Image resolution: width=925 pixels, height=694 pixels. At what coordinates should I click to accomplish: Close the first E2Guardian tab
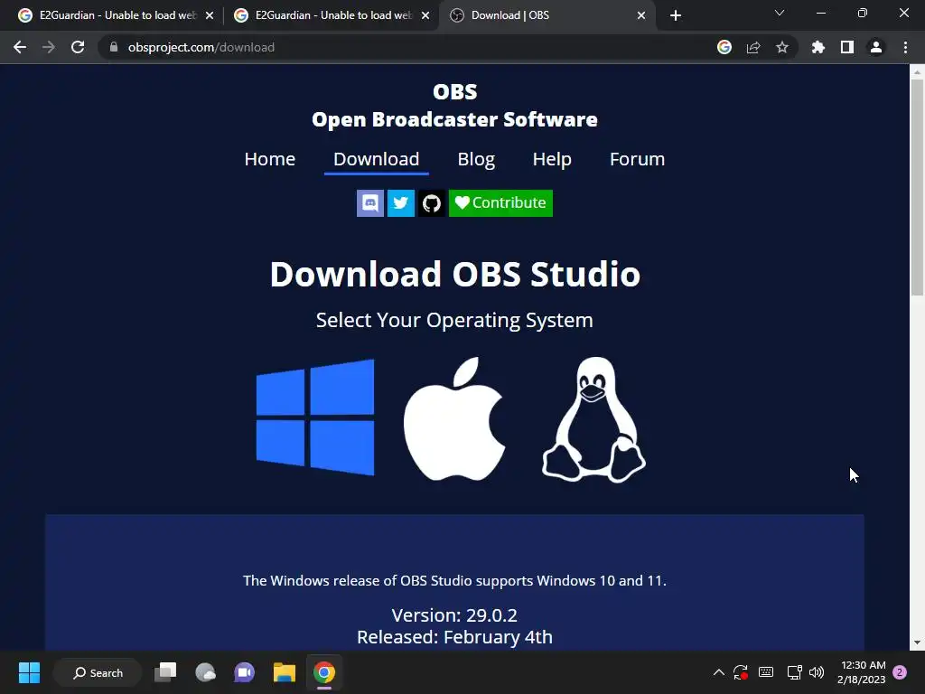coord(210,16)
